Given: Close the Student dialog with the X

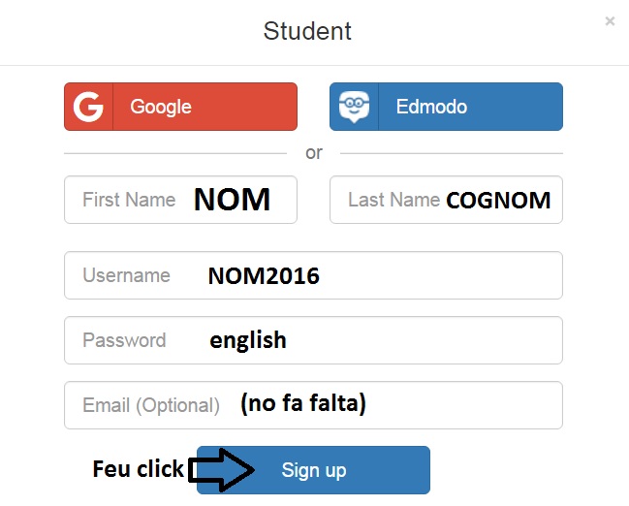Looking at the screenshot, I should (x=610, y=20).
